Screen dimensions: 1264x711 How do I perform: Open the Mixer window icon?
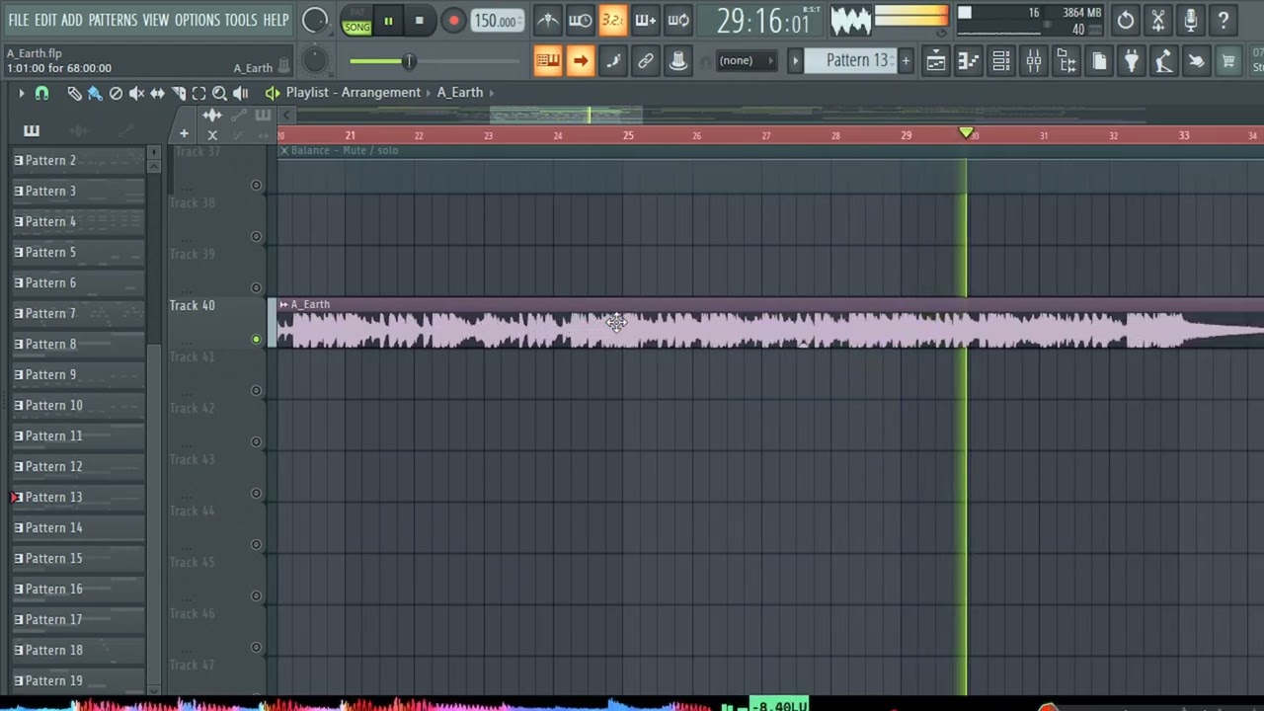[x=1033, y=61]
